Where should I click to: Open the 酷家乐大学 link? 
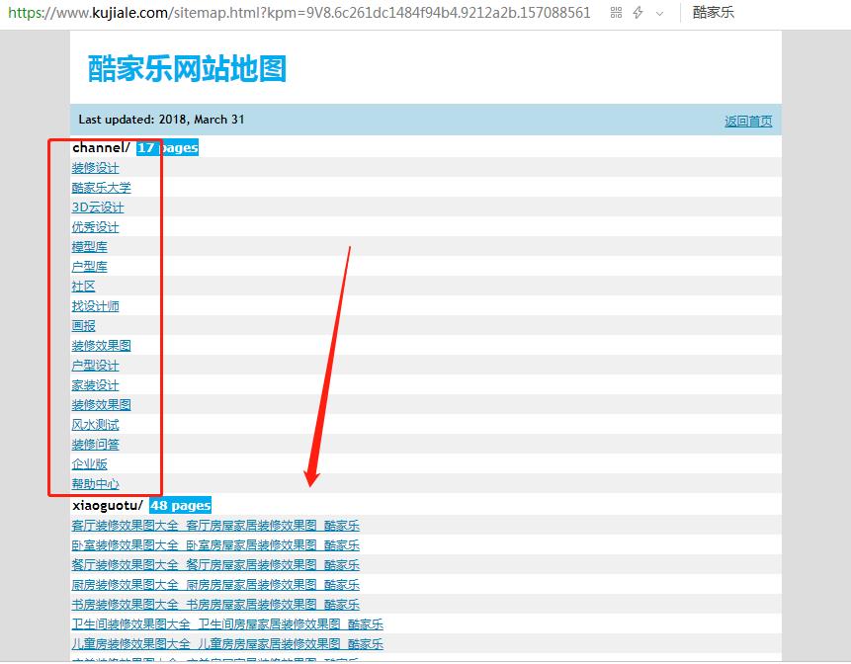(x=102, y=188)
